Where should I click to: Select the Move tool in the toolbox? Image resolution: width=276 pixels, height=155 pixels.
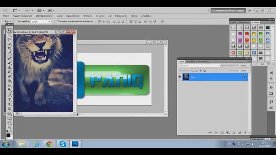9,31
